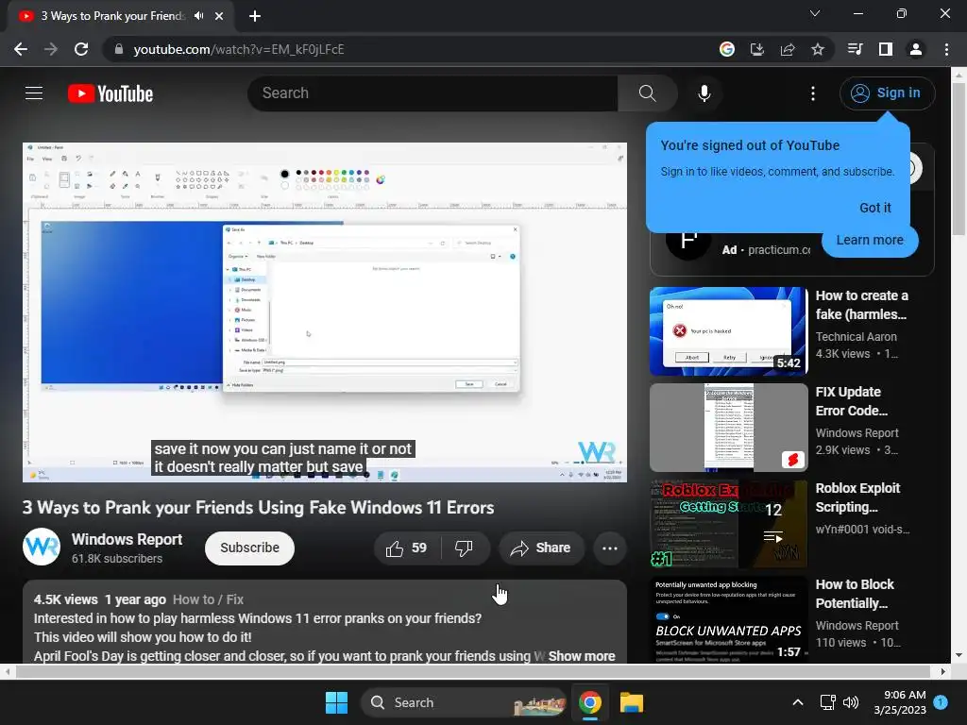Viewport: 967px width, 725px height.
Task: Open 'How to Block Potentially...' title
Action: (x=854, y=594)
